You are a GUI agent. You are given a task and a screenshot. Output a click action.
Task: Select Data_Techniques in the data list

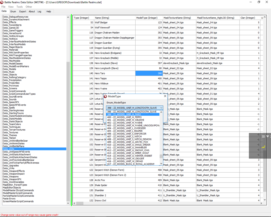(12, 127)
